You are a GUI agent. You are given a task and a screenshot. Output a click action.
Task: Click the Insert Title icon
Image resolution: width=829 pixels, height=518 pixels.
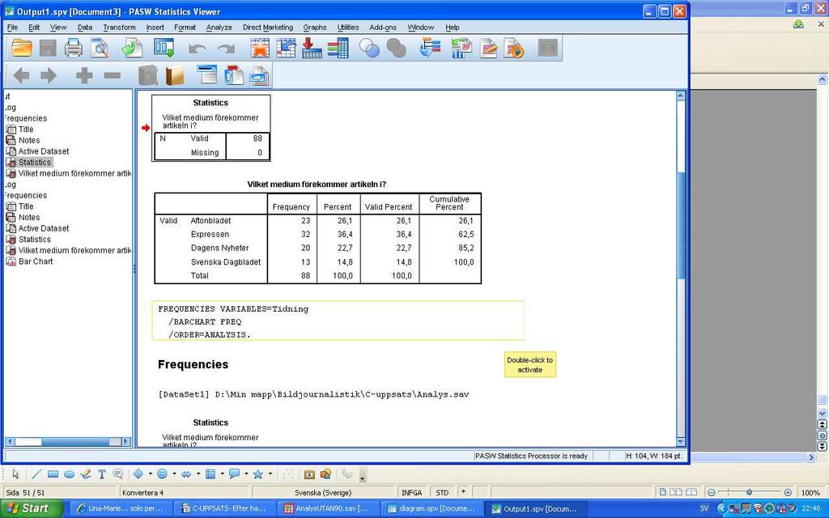coord(234,75)
